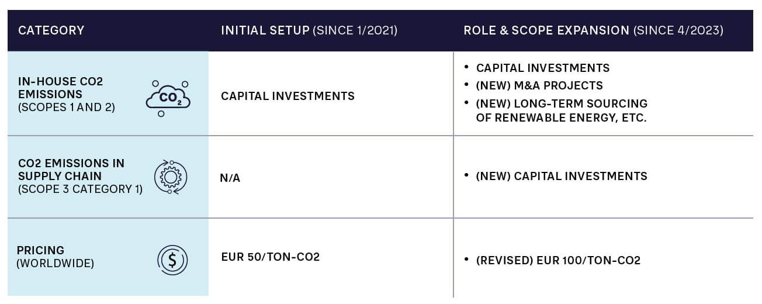Select the CATEGORY column header
Viewport: 762px width, 304px height.
[51, 30]
